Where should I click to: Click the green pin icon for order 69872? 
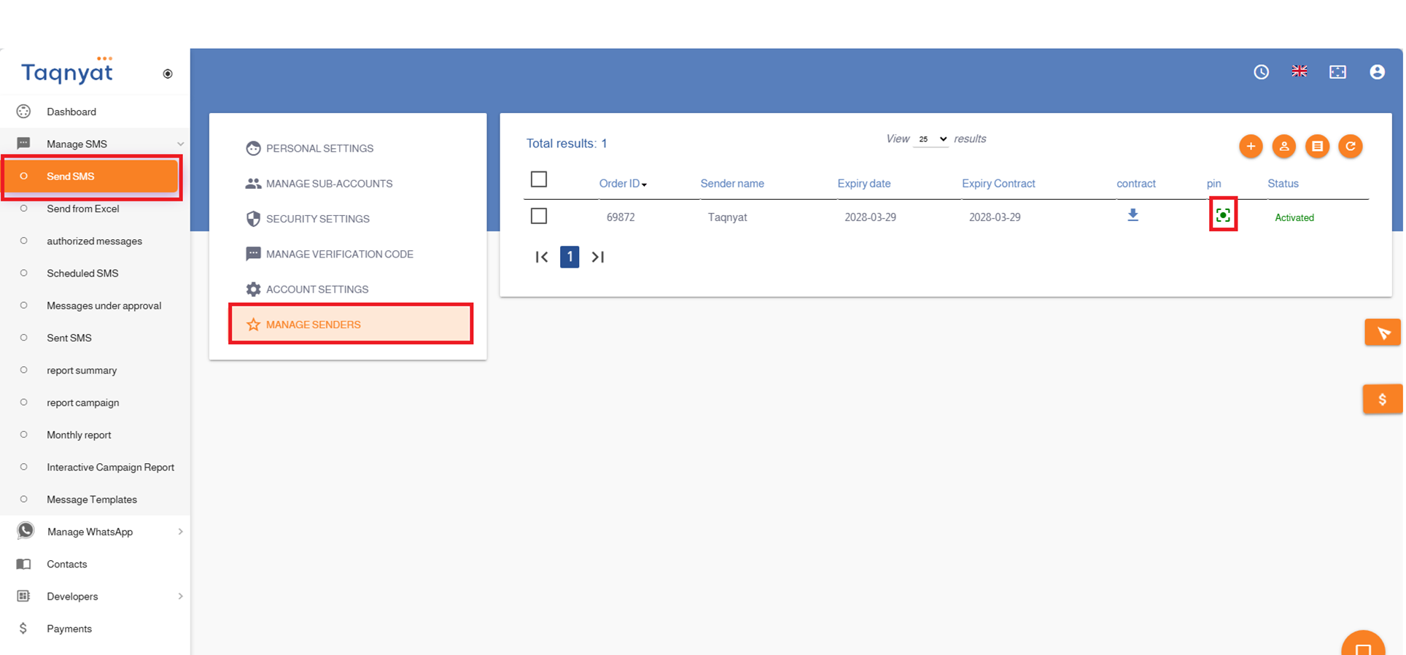[x=1223, y=215]
